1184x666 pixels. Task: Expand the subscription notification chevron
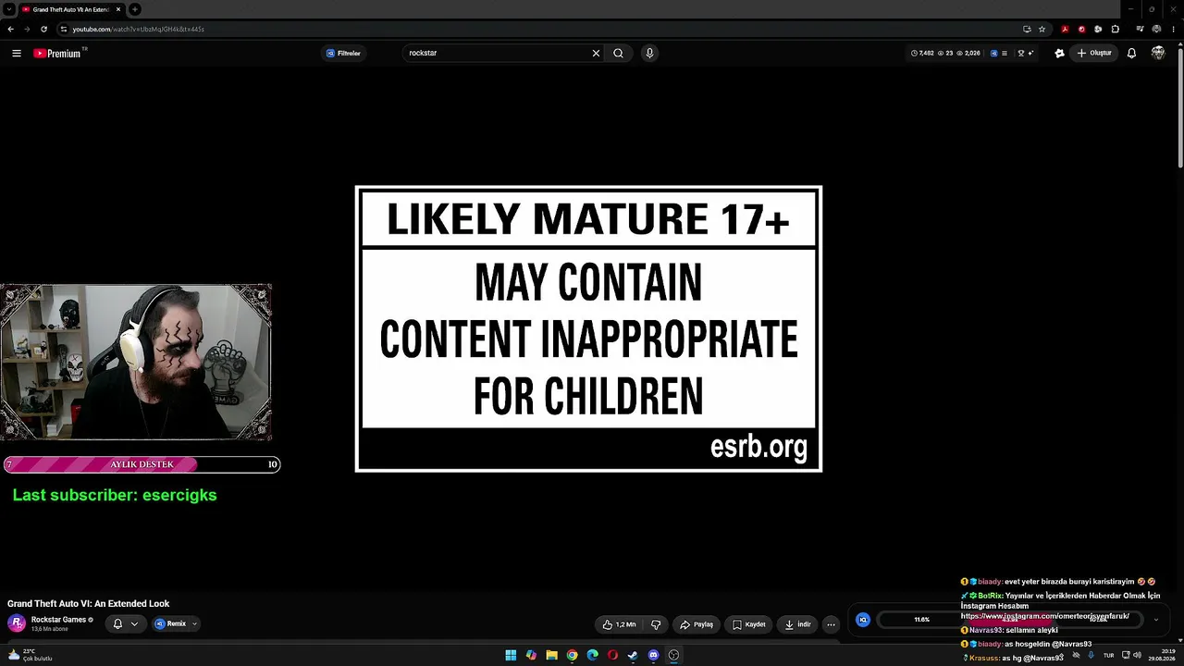click(134, 623)
